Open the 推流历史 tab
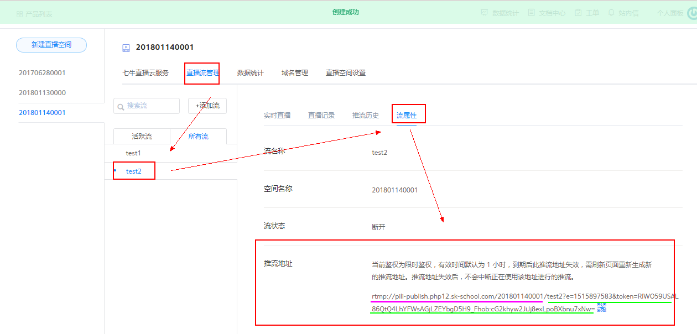This screenshot has height=334, width=697. 366,116
